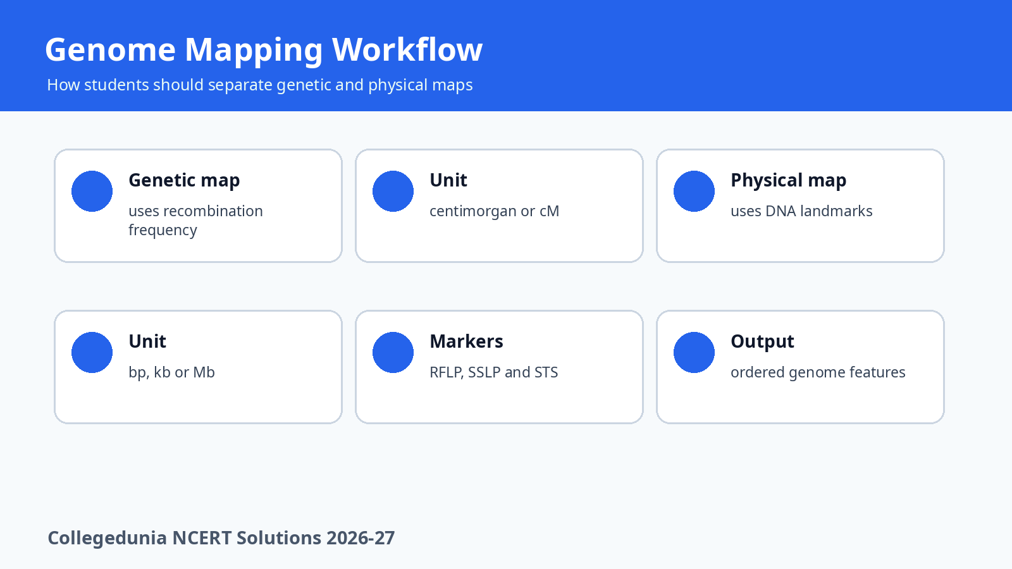Click 'Collegedunia NCERT Solutions 2026-27' footer

pyautogui.click(x=221, y=538)
